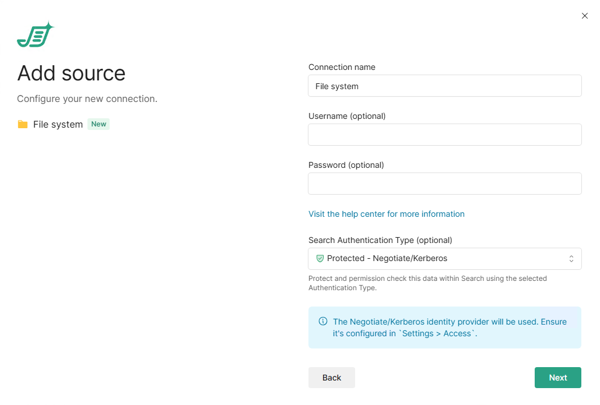Screen dimensions: 600x405
Task: Focus the Connection name input field
Action: [x=444, y=86]
